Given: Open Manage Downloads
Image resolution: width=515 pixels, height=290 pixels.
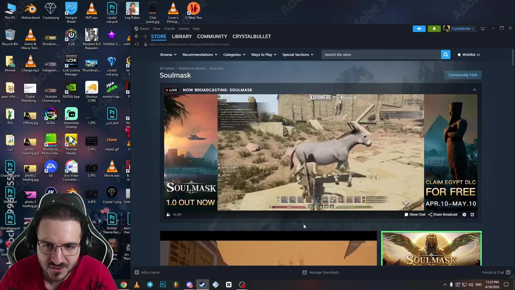Looking at the screenshot, I should point(321,272).
